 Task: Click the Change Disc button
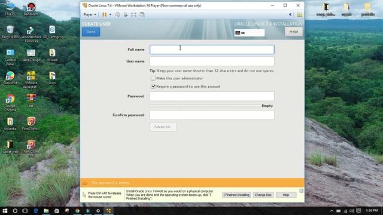(x=263, y=195)
